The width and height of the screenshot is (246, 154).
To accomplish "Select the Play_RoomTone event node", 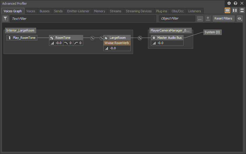I will (x=22, y=38).
